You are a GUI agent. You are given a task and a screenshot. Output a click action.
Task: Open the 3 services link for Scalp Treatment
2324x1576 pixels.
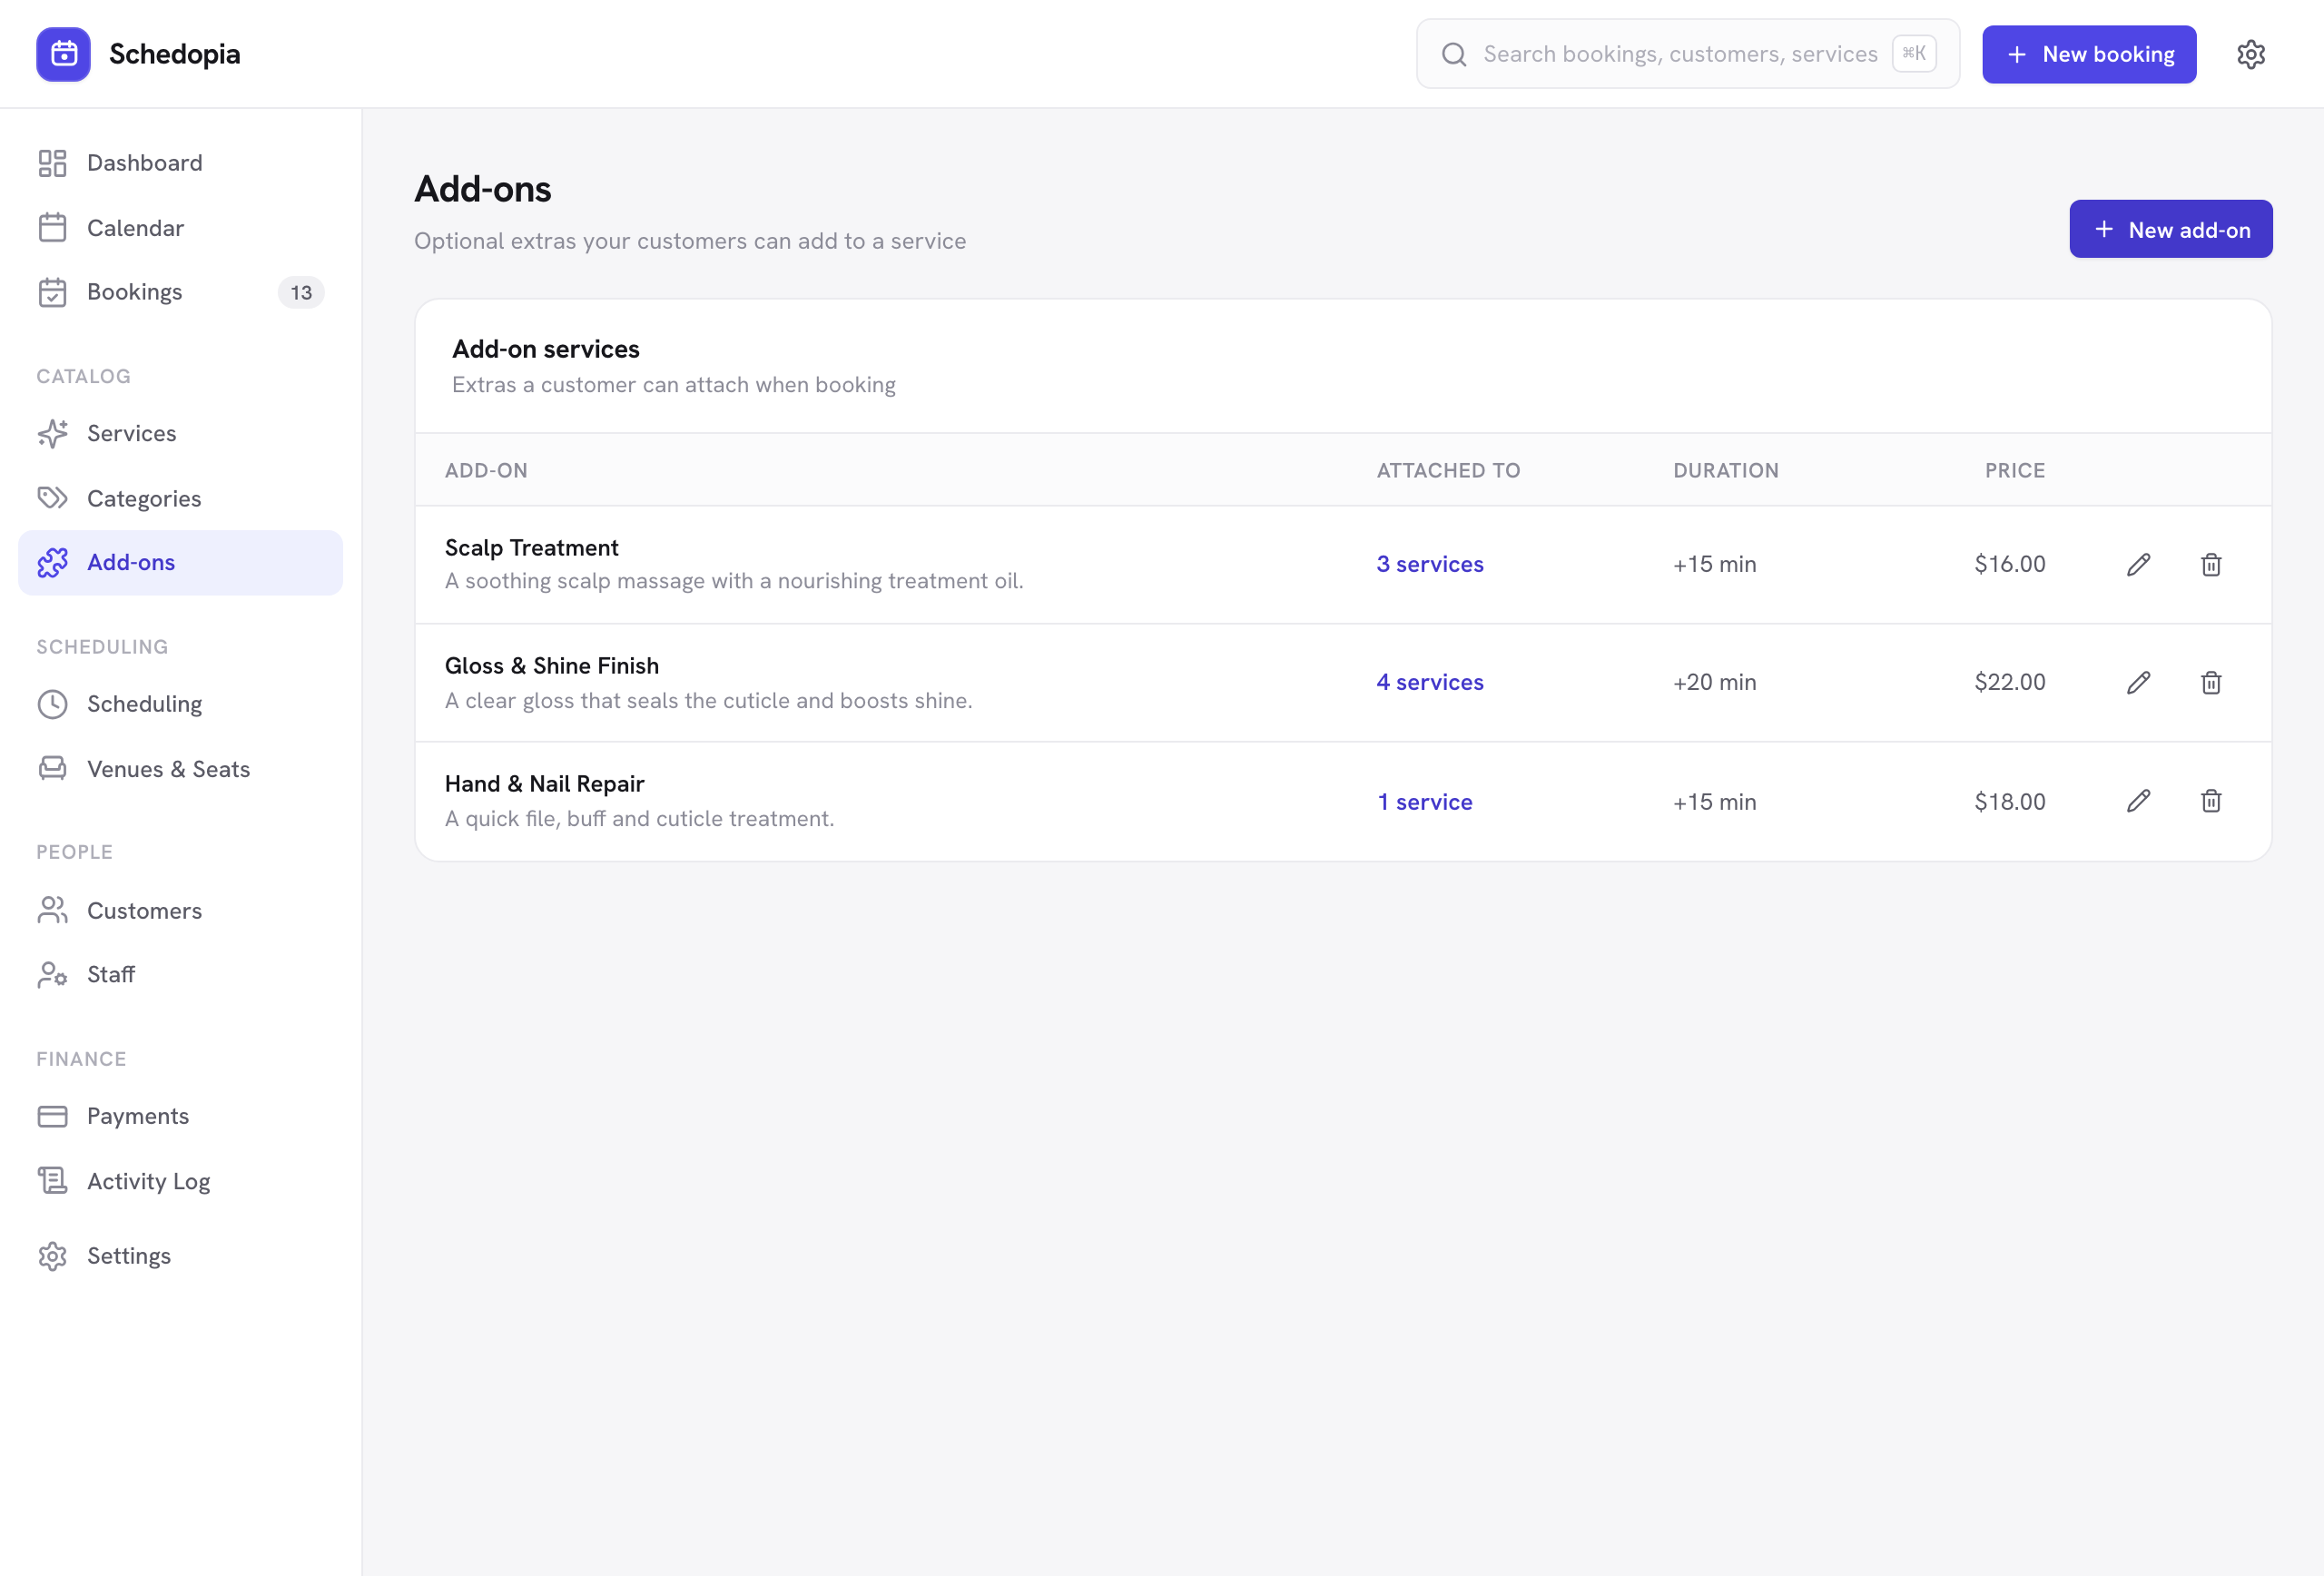pos(1429,564)
